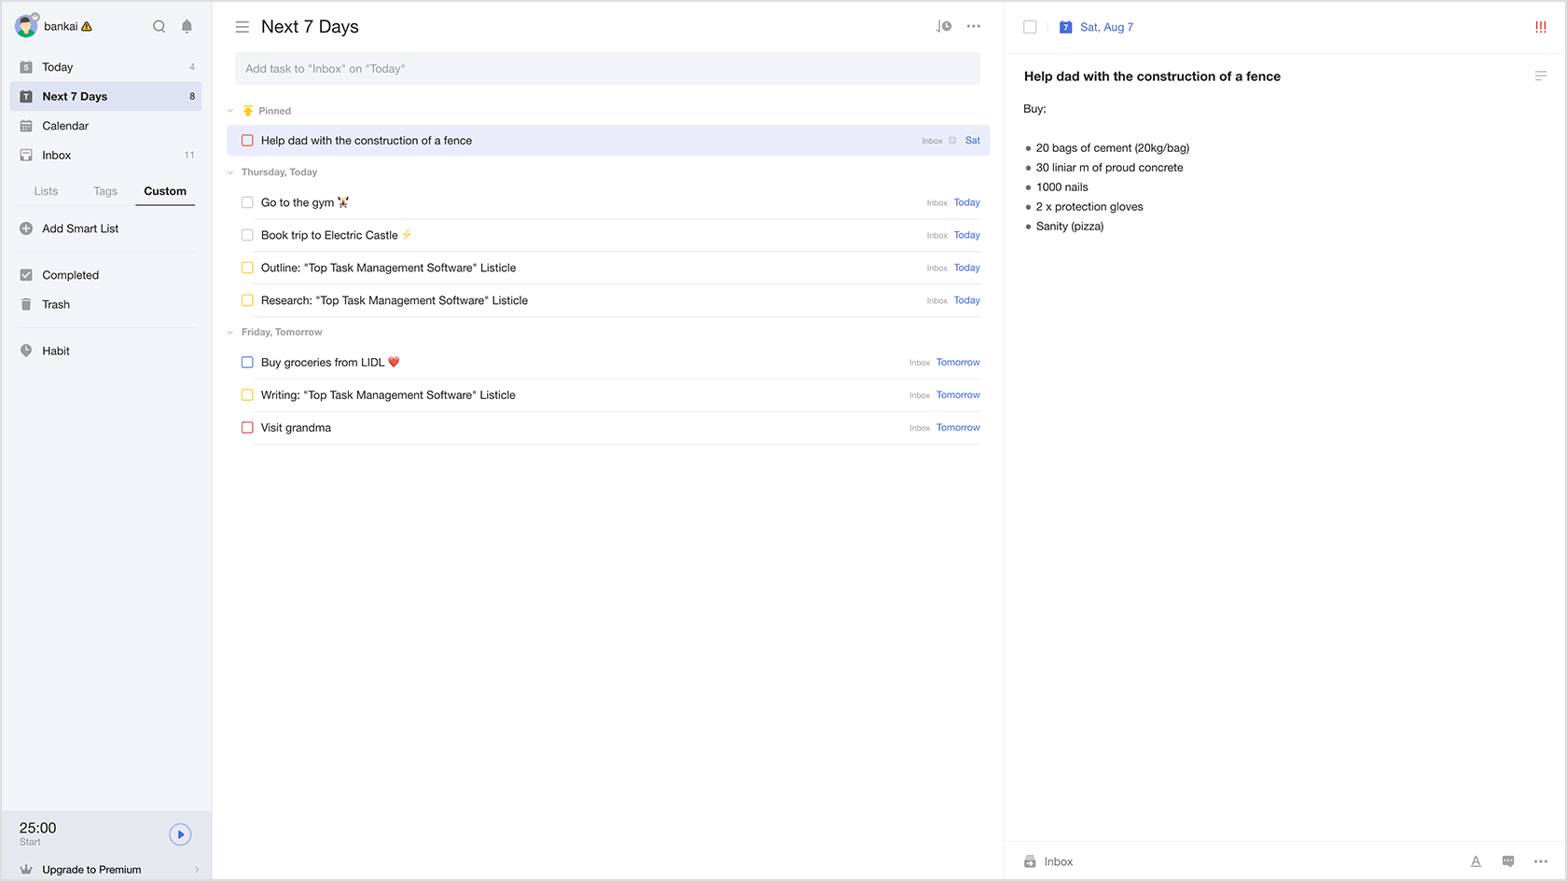The width and height of the screenshot is (1567, 881).
Task: Open the sort order icon in header
Action: click(x=944, y=26)
